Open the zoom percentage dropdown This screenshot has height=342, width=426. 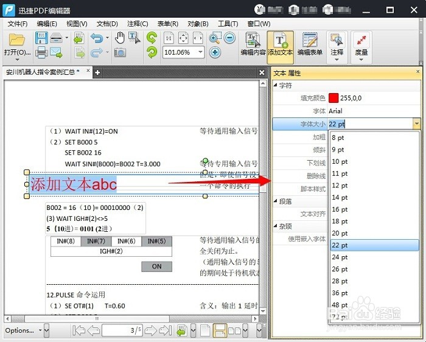[200, 52]
